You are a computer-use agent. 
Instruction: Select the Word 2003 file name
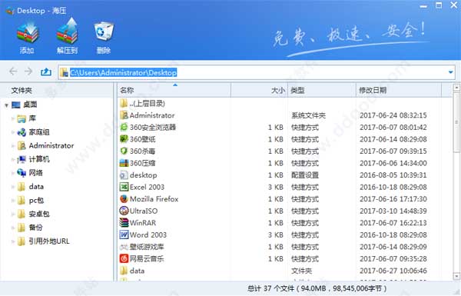tap(148, 234)
